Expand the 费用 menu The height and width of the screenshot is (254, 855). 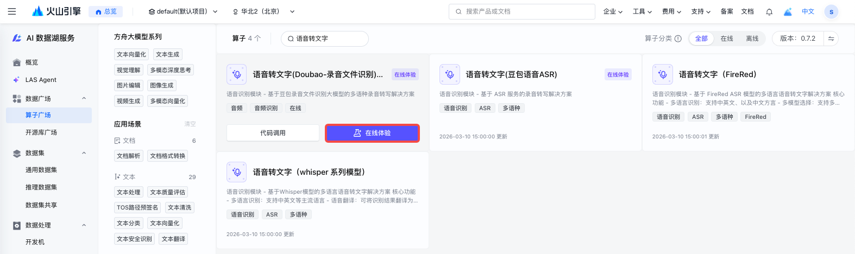[x=671, y=11]
